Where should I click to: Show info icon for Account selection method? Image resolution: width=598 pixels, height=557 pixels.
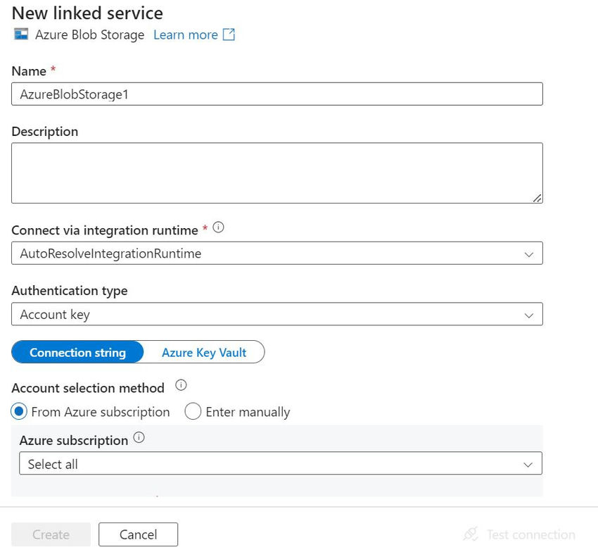tap(181, 385)
